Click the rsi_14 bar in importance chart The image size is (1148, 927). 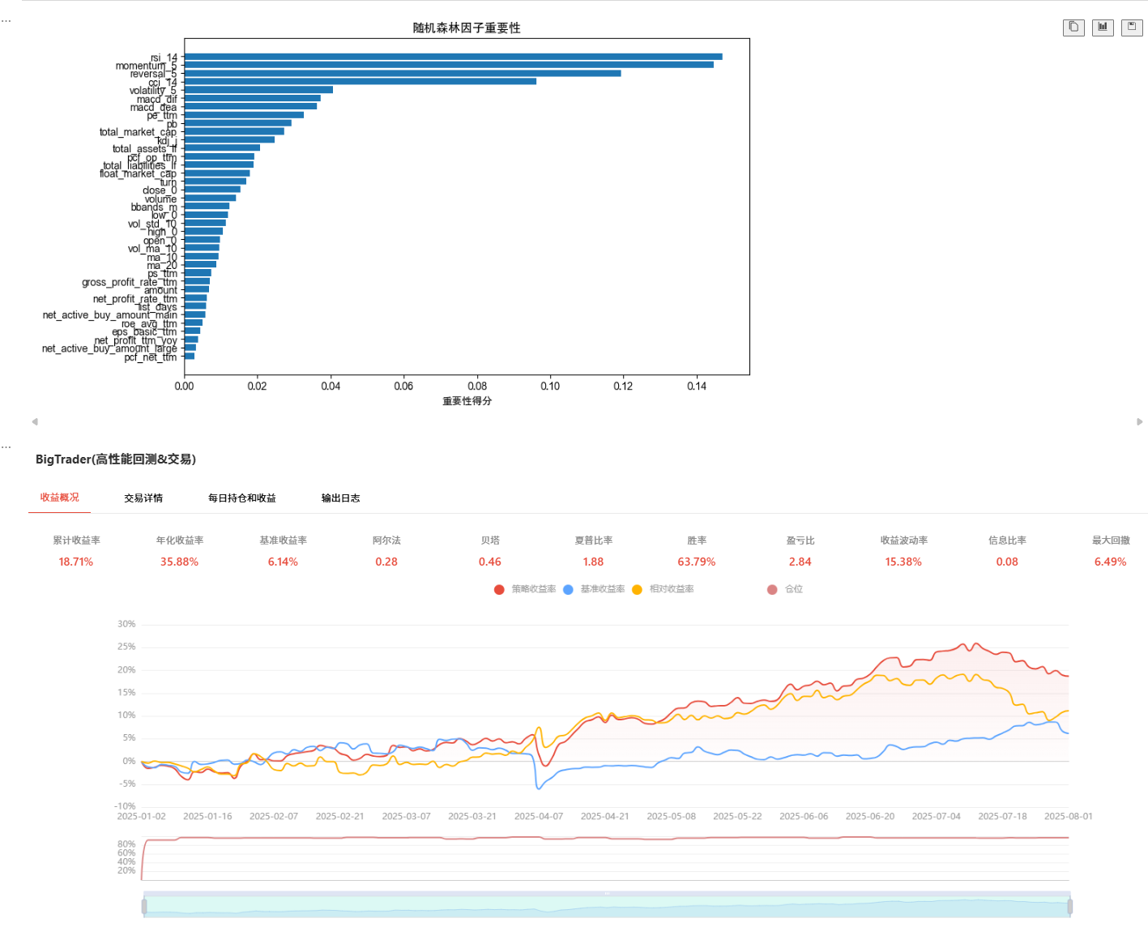tap(453, 57)
